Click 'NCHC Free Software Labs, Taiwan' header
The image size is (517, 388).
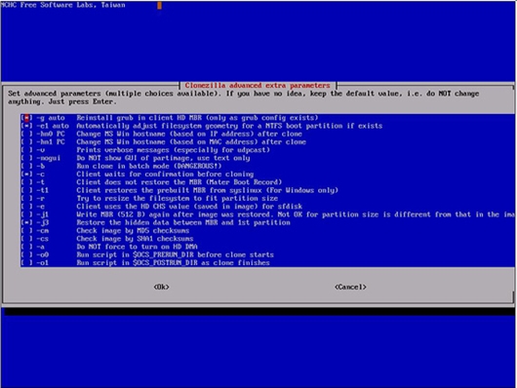tap(63, 5)
